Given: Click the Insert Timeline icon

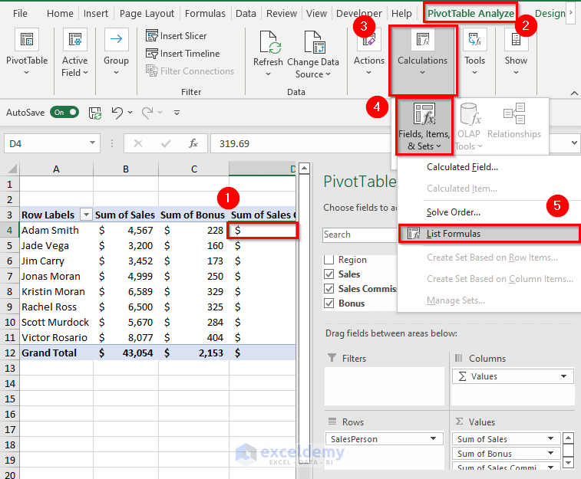Looking at the screenshot, I should (x=151, y=54).
